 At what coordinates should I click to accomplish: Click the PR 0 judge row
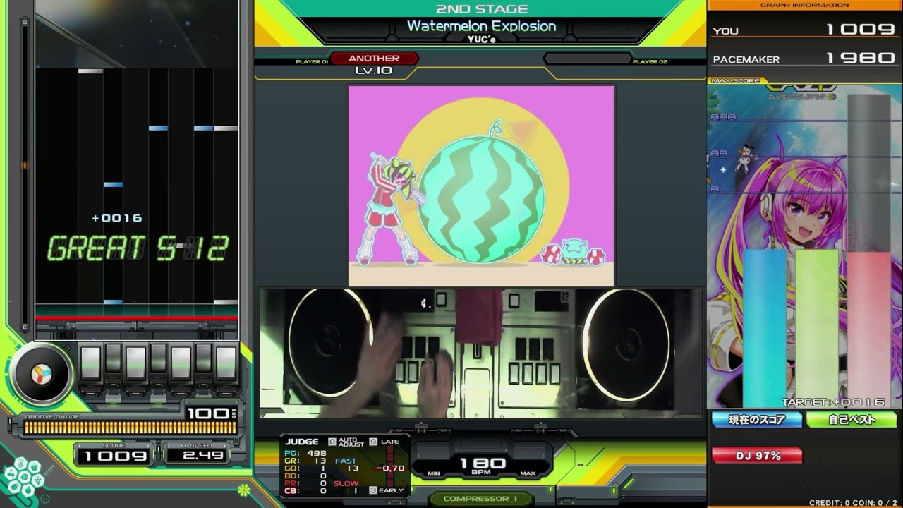[x=305, y=483]
